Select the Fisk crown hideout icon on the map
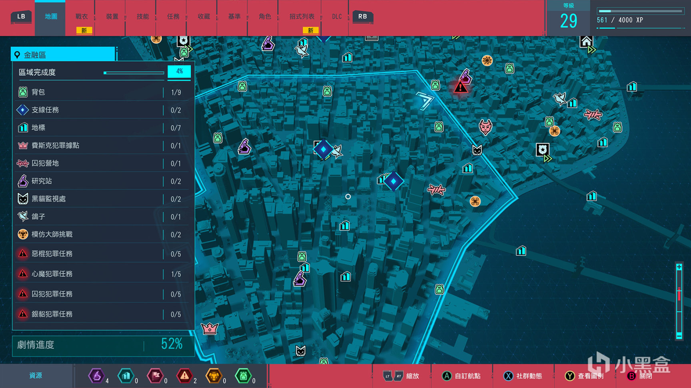Image resolution: width=691 pixels, height=388 pixels. tap(210, 329)
